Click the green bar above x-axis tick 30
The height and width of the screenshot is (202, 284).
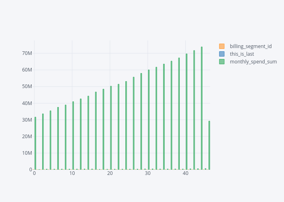(x=149, y=120)
